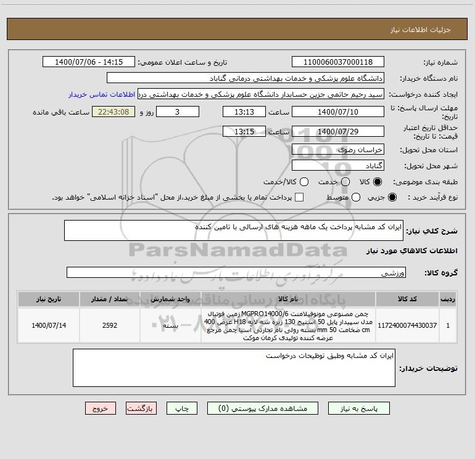Click the price validity date 1400/07/29
475x459 pixels.
tap(338, 131)
